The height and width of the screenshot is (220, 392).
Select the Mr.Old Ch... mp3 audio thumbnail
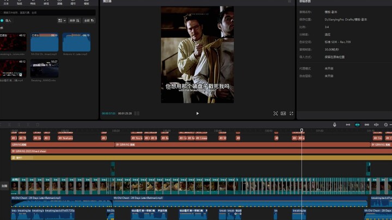(x=44, y=42)
